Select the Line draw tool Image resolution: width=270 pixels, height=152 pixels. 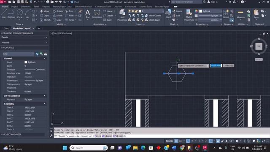pyautogui.click(x=4, y=14)
